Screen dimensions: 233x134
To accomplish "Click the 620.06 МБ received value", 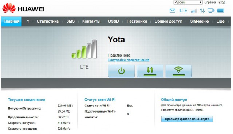I will coord(66,106).
